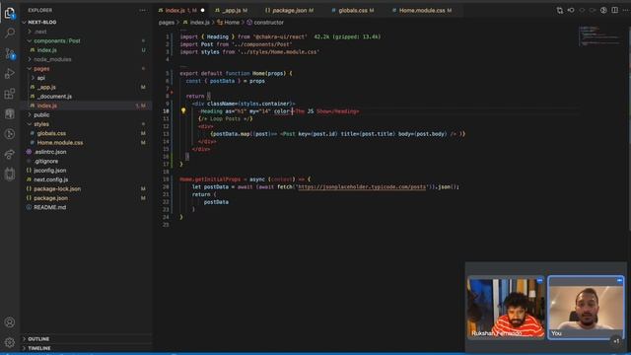
Task: Click the pages breadcrumb segment
Action: [x=167, y=23]
